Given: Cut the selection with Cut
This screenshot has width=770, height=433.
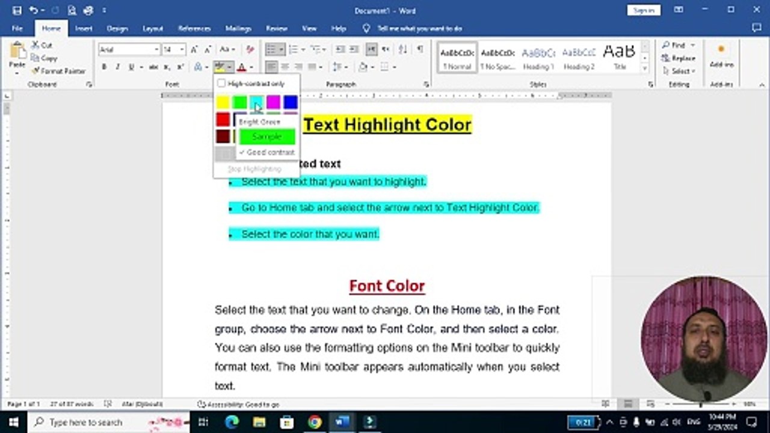Looking at the screenshot, I should click(x=42, y=45).
